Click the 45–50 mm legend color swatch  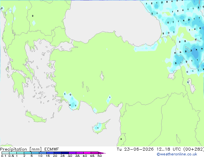point(95,153)
